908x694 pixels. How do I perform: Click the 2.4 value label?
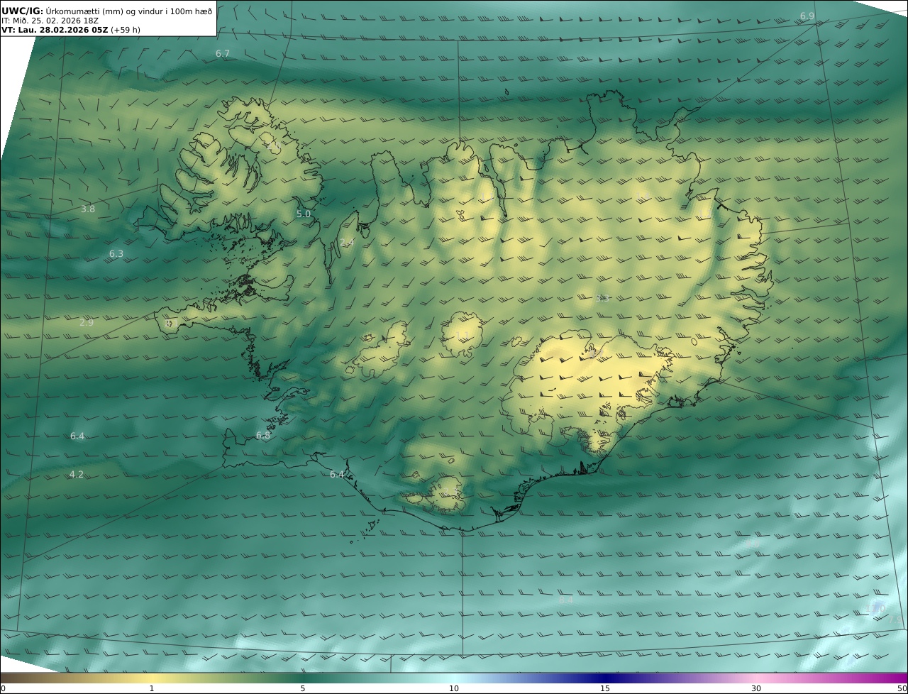click(346, 243)
